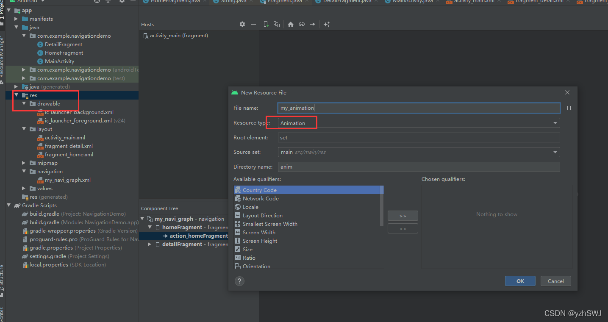The image size is (608, 322).
Task: Click the New Destination icon in Hosts toolbar
Action: 267,24
